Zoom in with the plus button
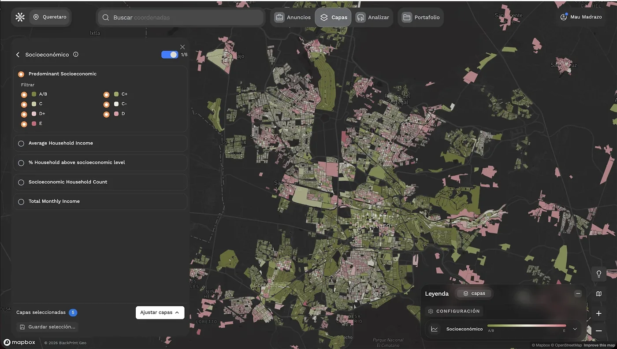617x349 pixels. pyautogui.click(x=599, y=313)
